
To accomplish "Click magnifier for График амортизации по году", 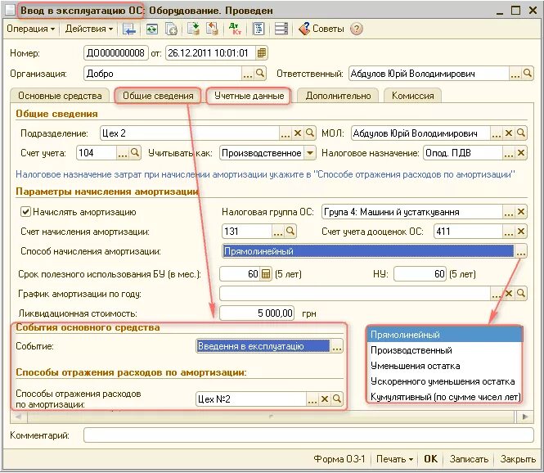I will pos(521,294).
